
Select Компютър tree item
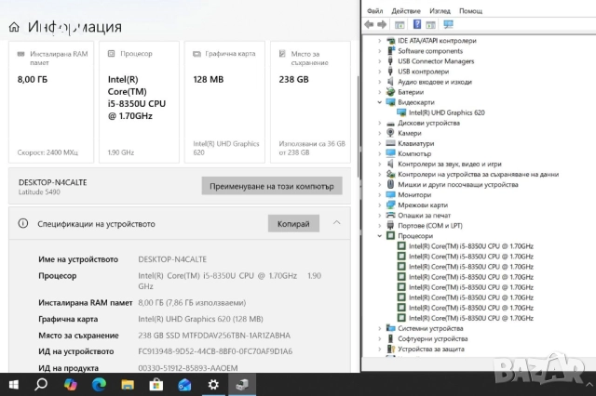click(414, 153)
